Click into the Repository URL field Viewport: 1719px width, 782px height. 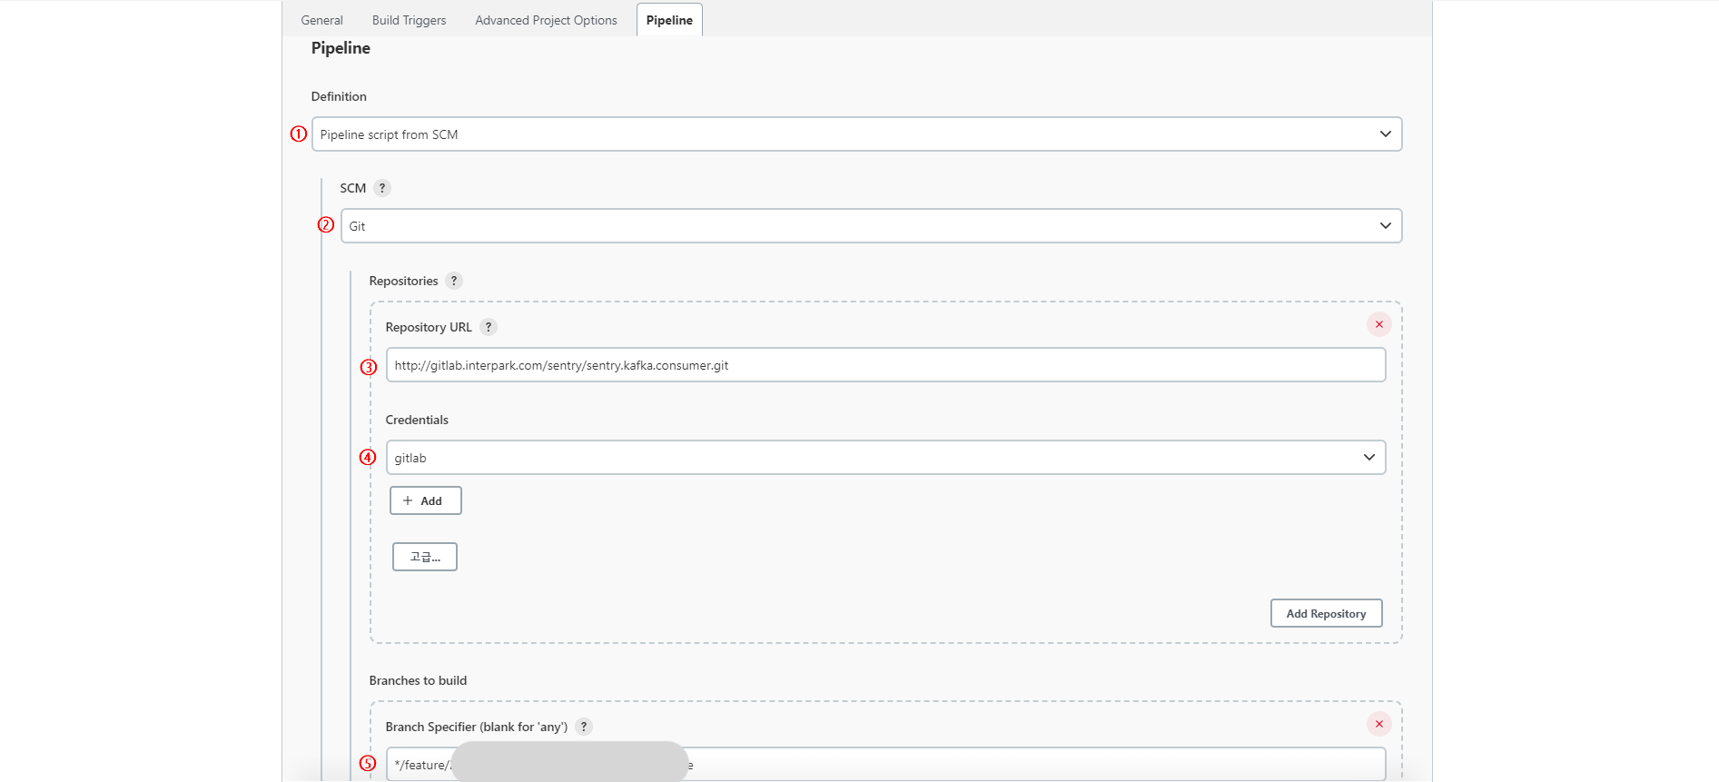(885, 365)
